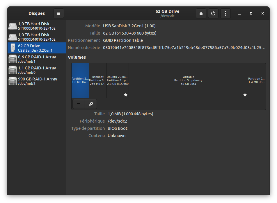Open 990 GB RAID-1 Array /dev/md/2

(37, 81)
